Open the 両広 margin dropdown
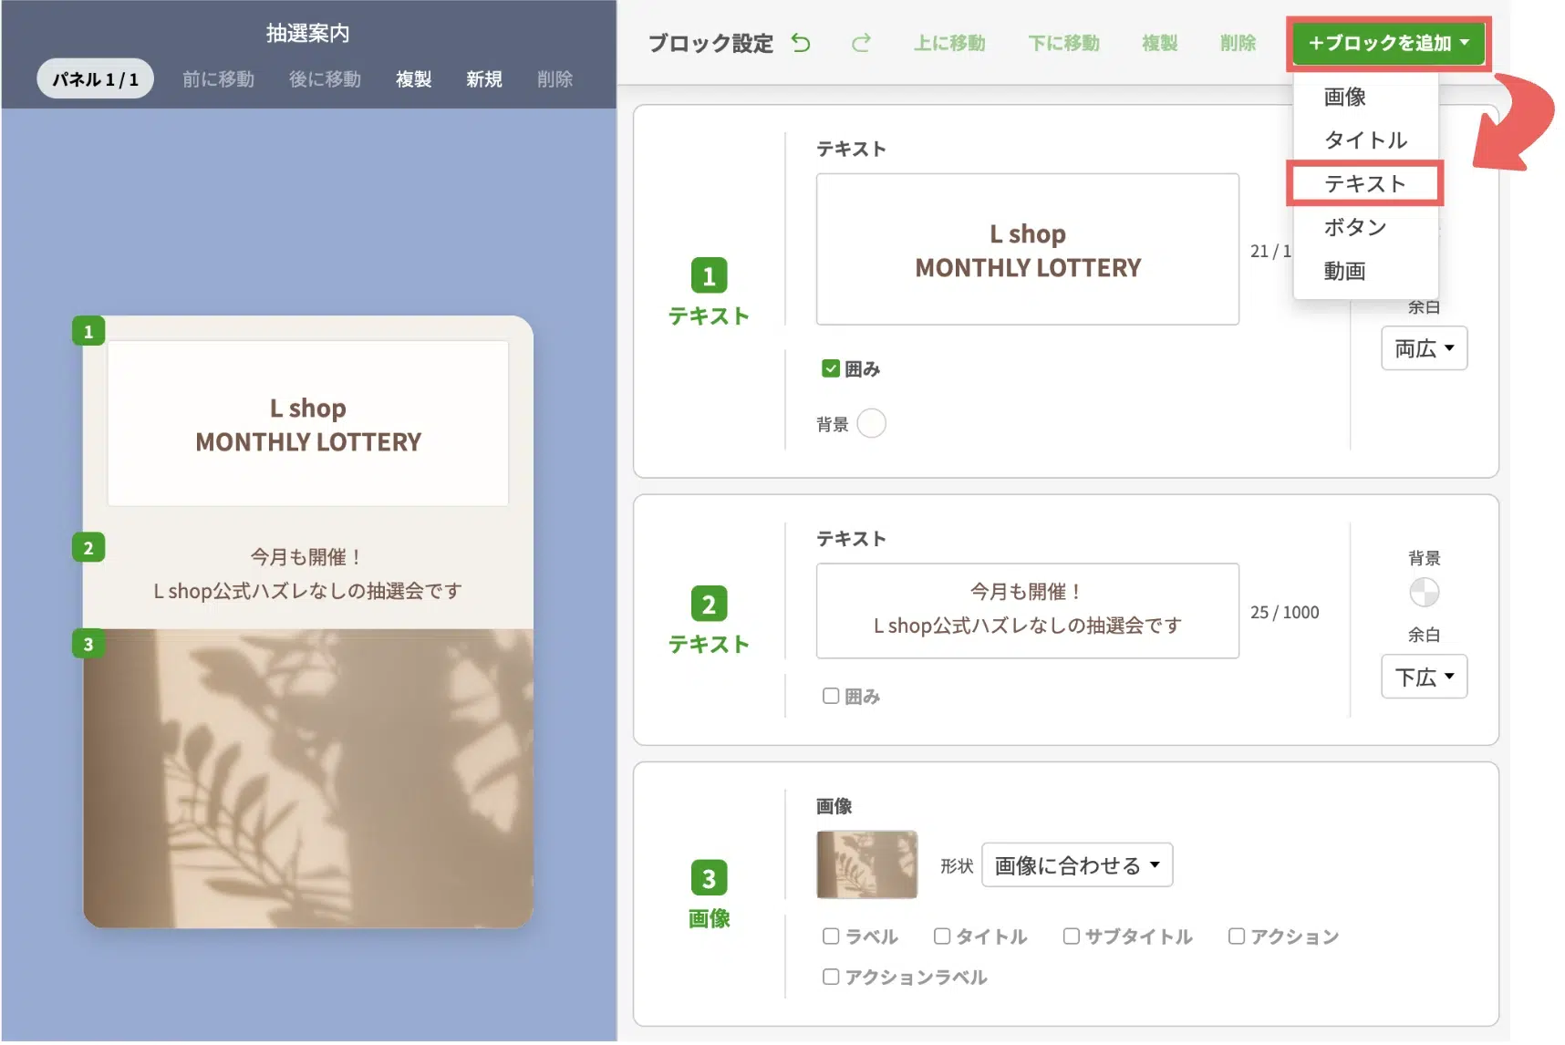 1424,348
